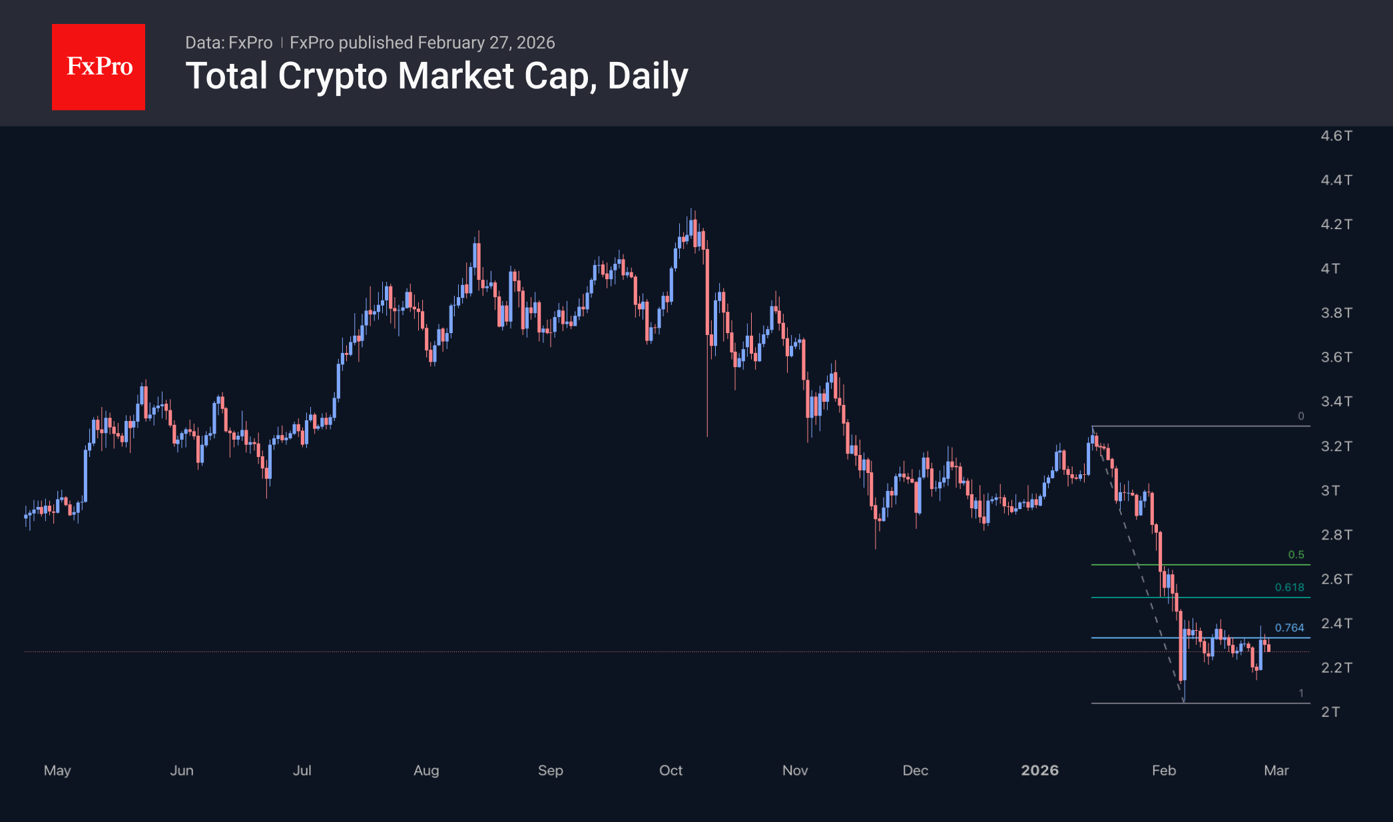This screenshot has height=822, width=1393.
Task: Click the 2.4T price axis label
Action: [x=1336, y=623]
